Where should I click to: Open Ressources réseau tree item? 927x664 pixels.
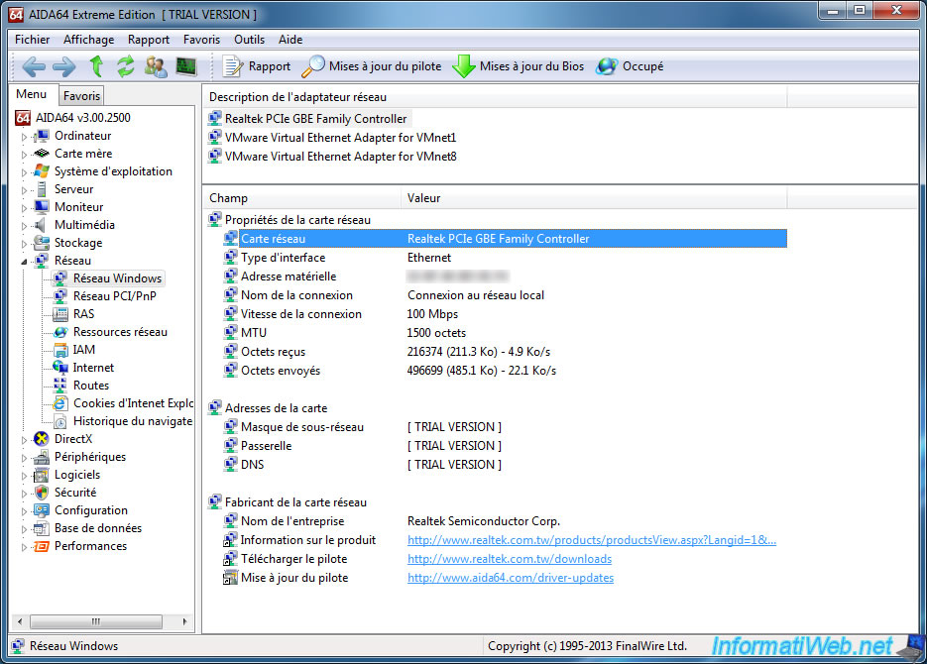[120, 332]
